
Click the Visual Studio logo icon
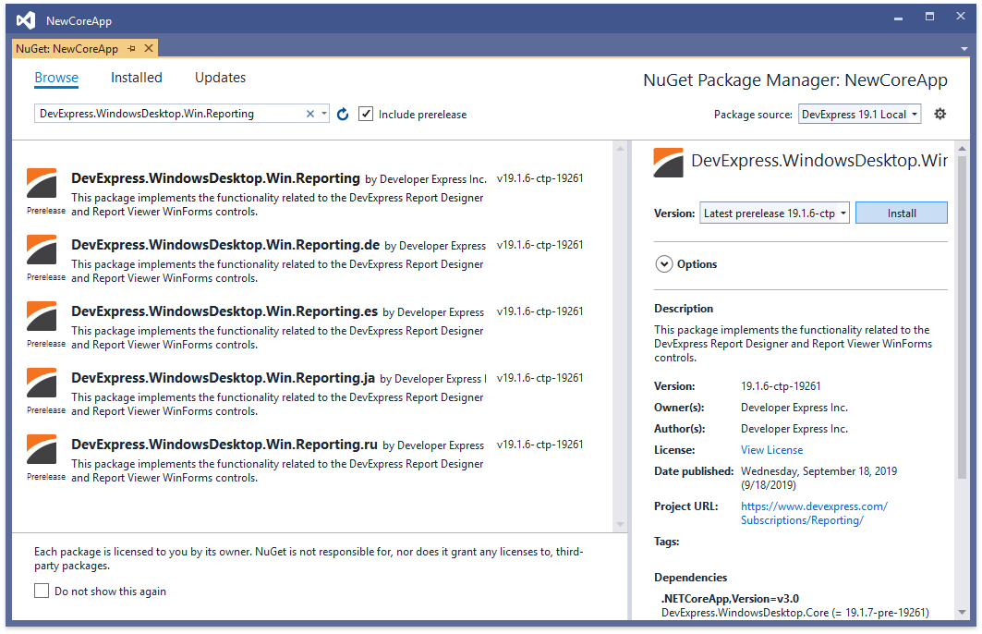point(26,19)
